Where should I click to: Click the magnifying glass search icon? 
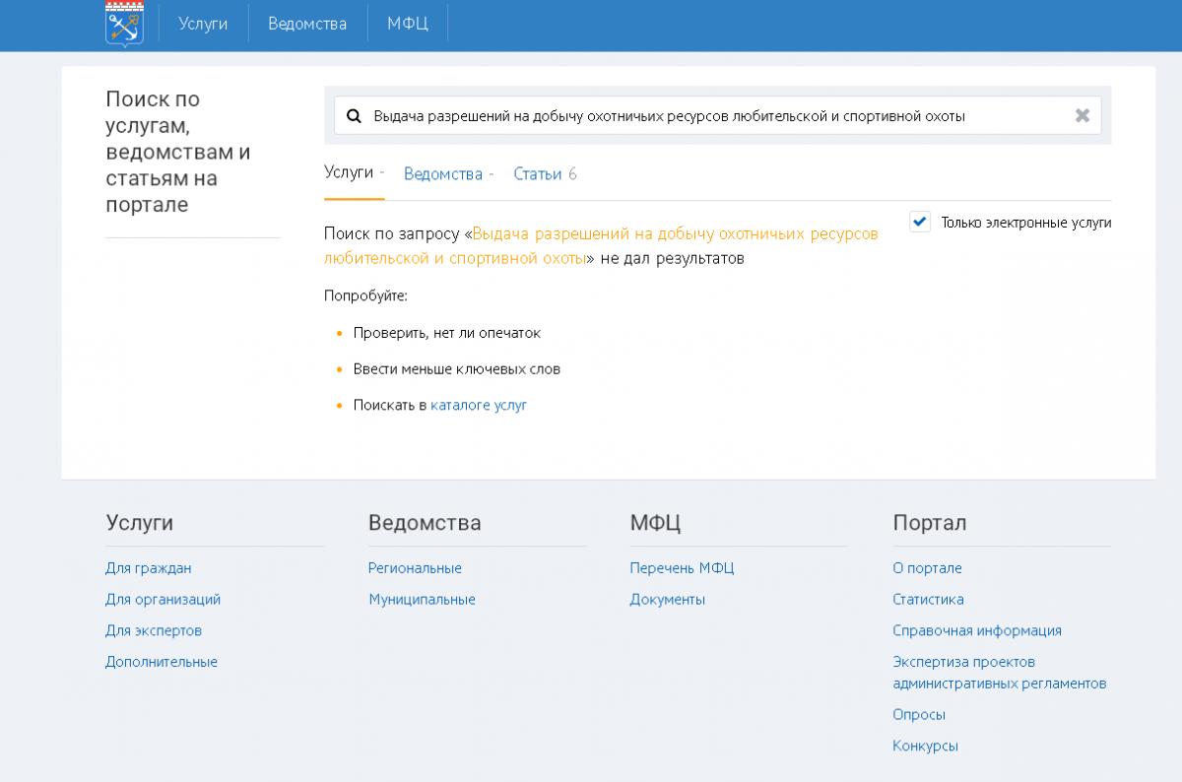(x=354, y=116)
